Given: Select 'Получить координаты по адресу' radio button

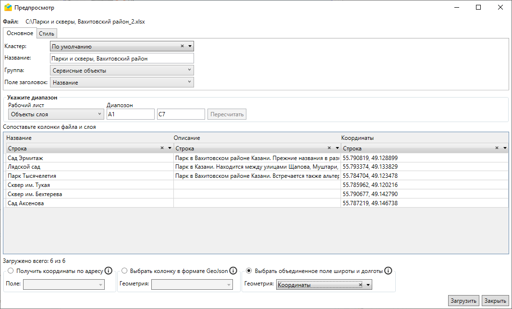Looking at the screenshot, I should click(11, 271).
